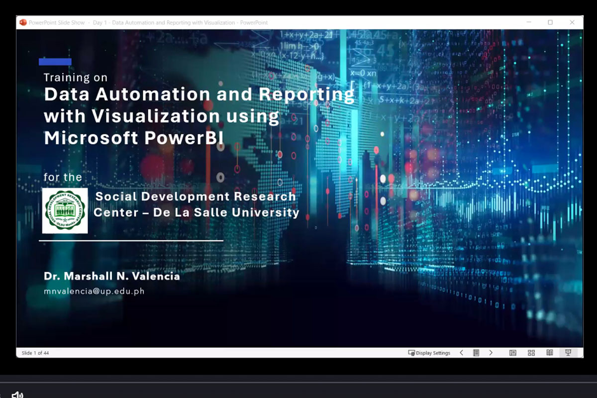Click the window title bar text
Image resolution: width=597 pixels, height=398 pixels.
point(149,22)
